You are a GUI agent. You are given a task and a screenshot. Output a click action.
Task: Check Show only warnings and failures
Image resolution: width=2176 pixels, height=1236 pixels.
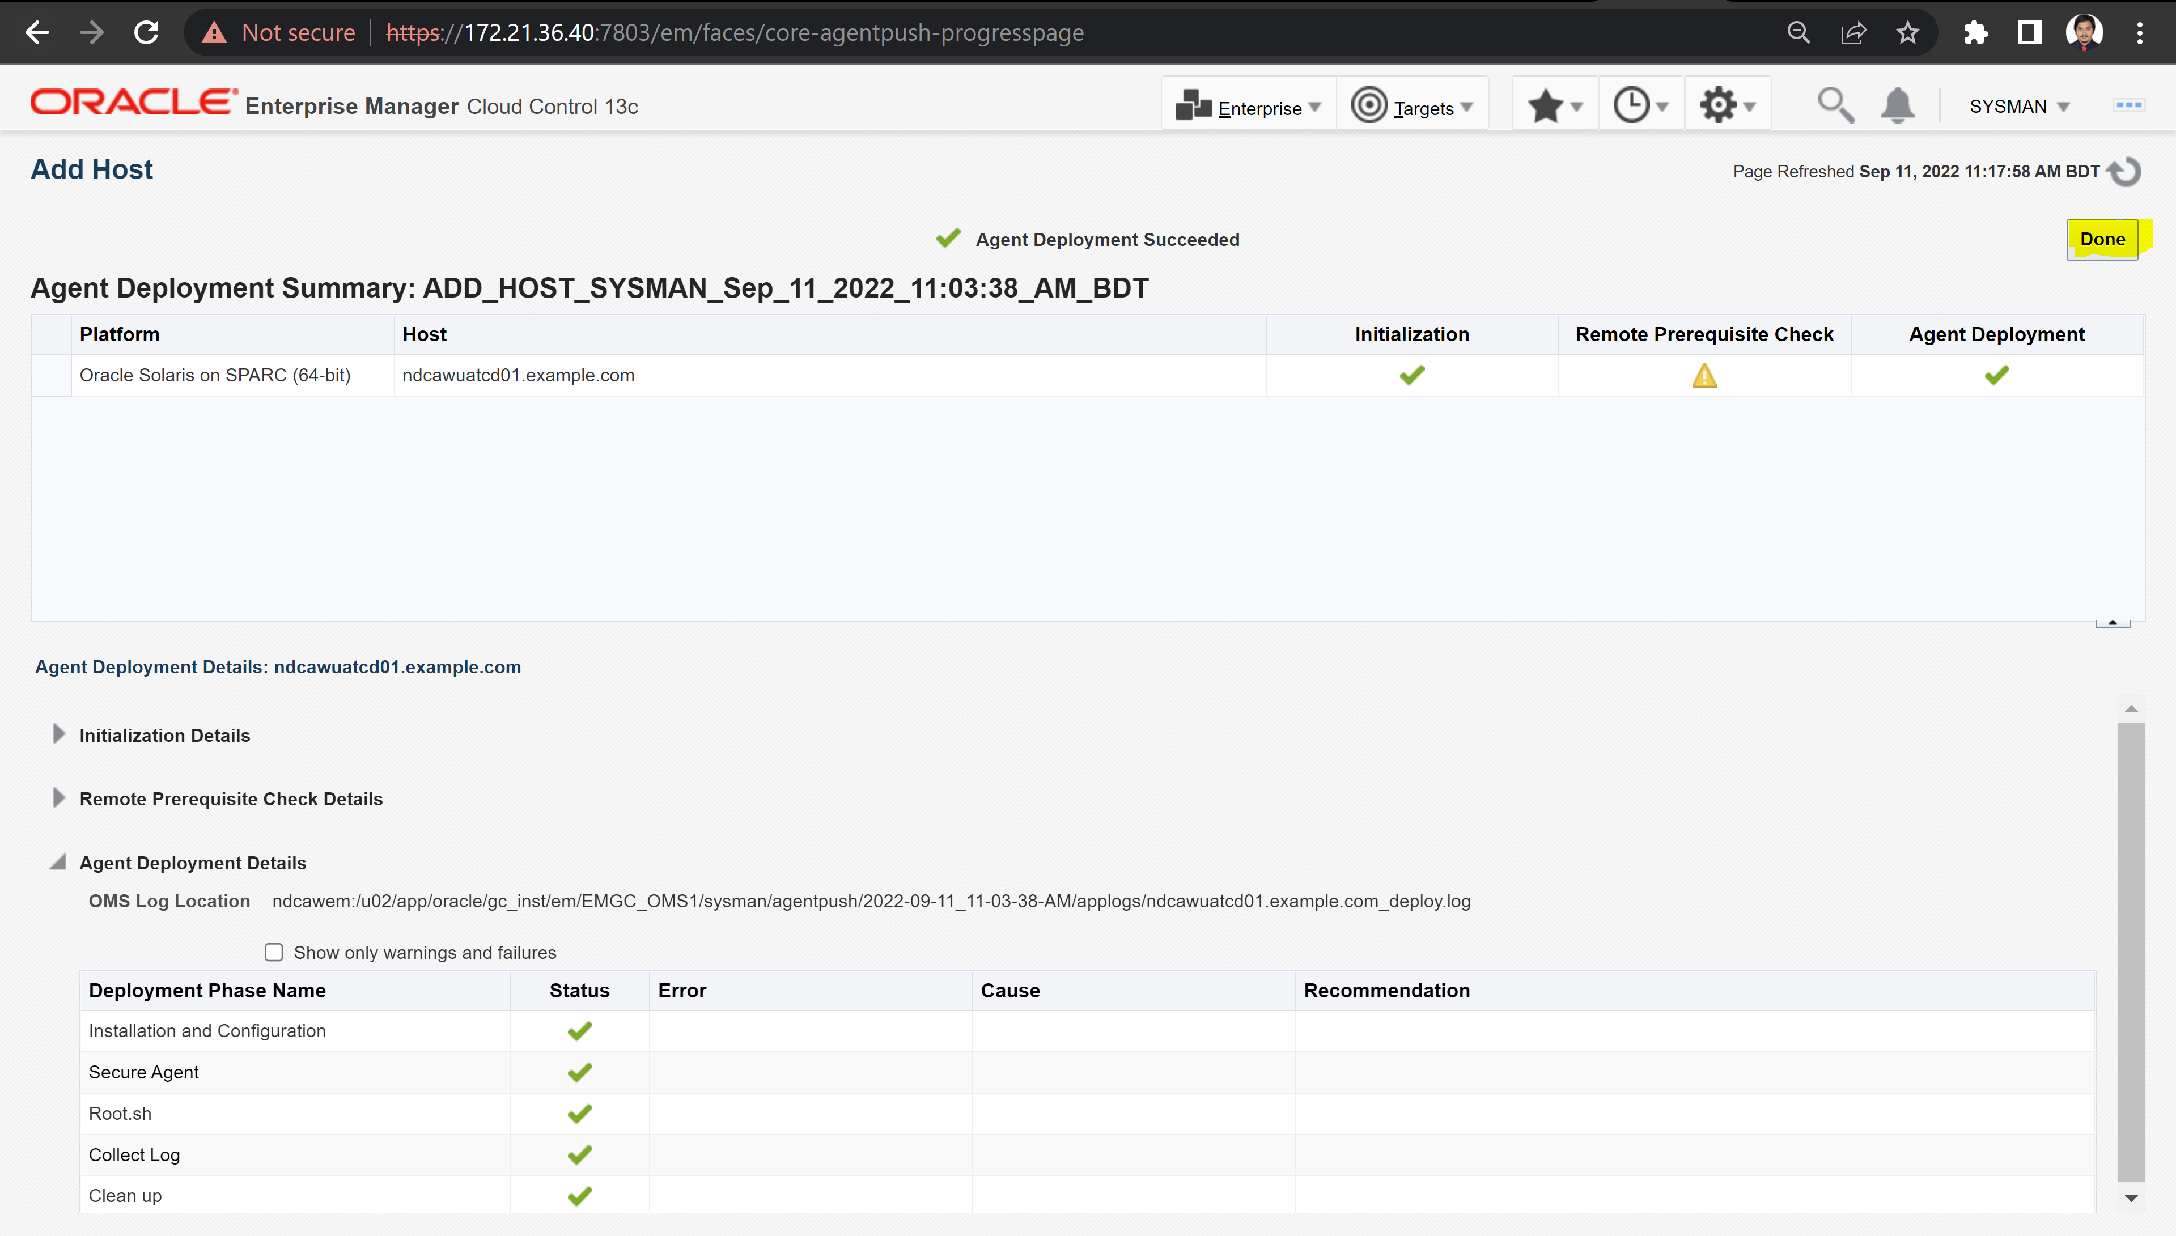(x=273, y=953)
